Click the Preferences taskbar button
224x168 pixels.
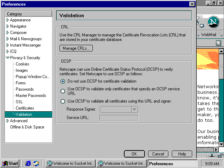point(173,163)
